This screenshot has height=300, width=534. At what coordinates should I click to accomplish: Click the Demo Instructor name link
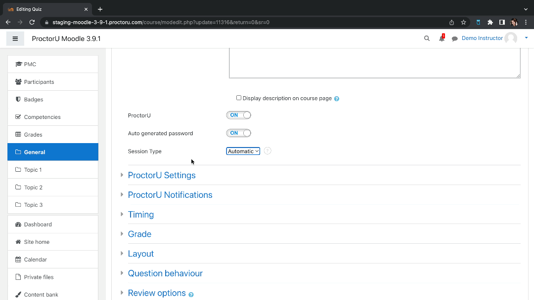[482, 38]
